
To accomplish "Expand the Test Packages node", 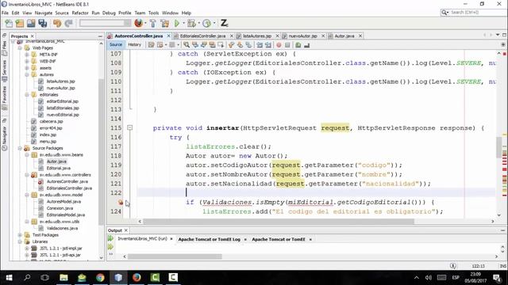I will pos(20,235).
